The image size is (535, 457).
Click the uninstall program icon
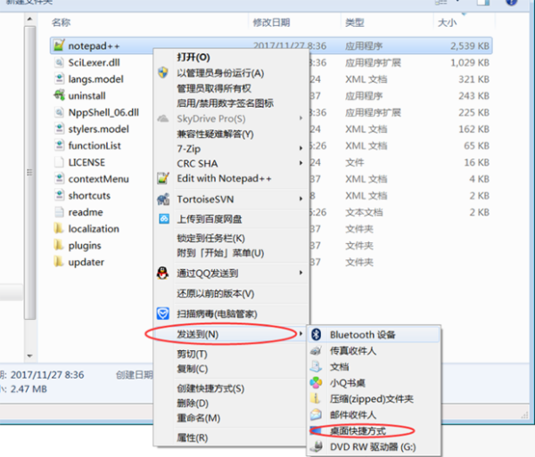point(59,95)
